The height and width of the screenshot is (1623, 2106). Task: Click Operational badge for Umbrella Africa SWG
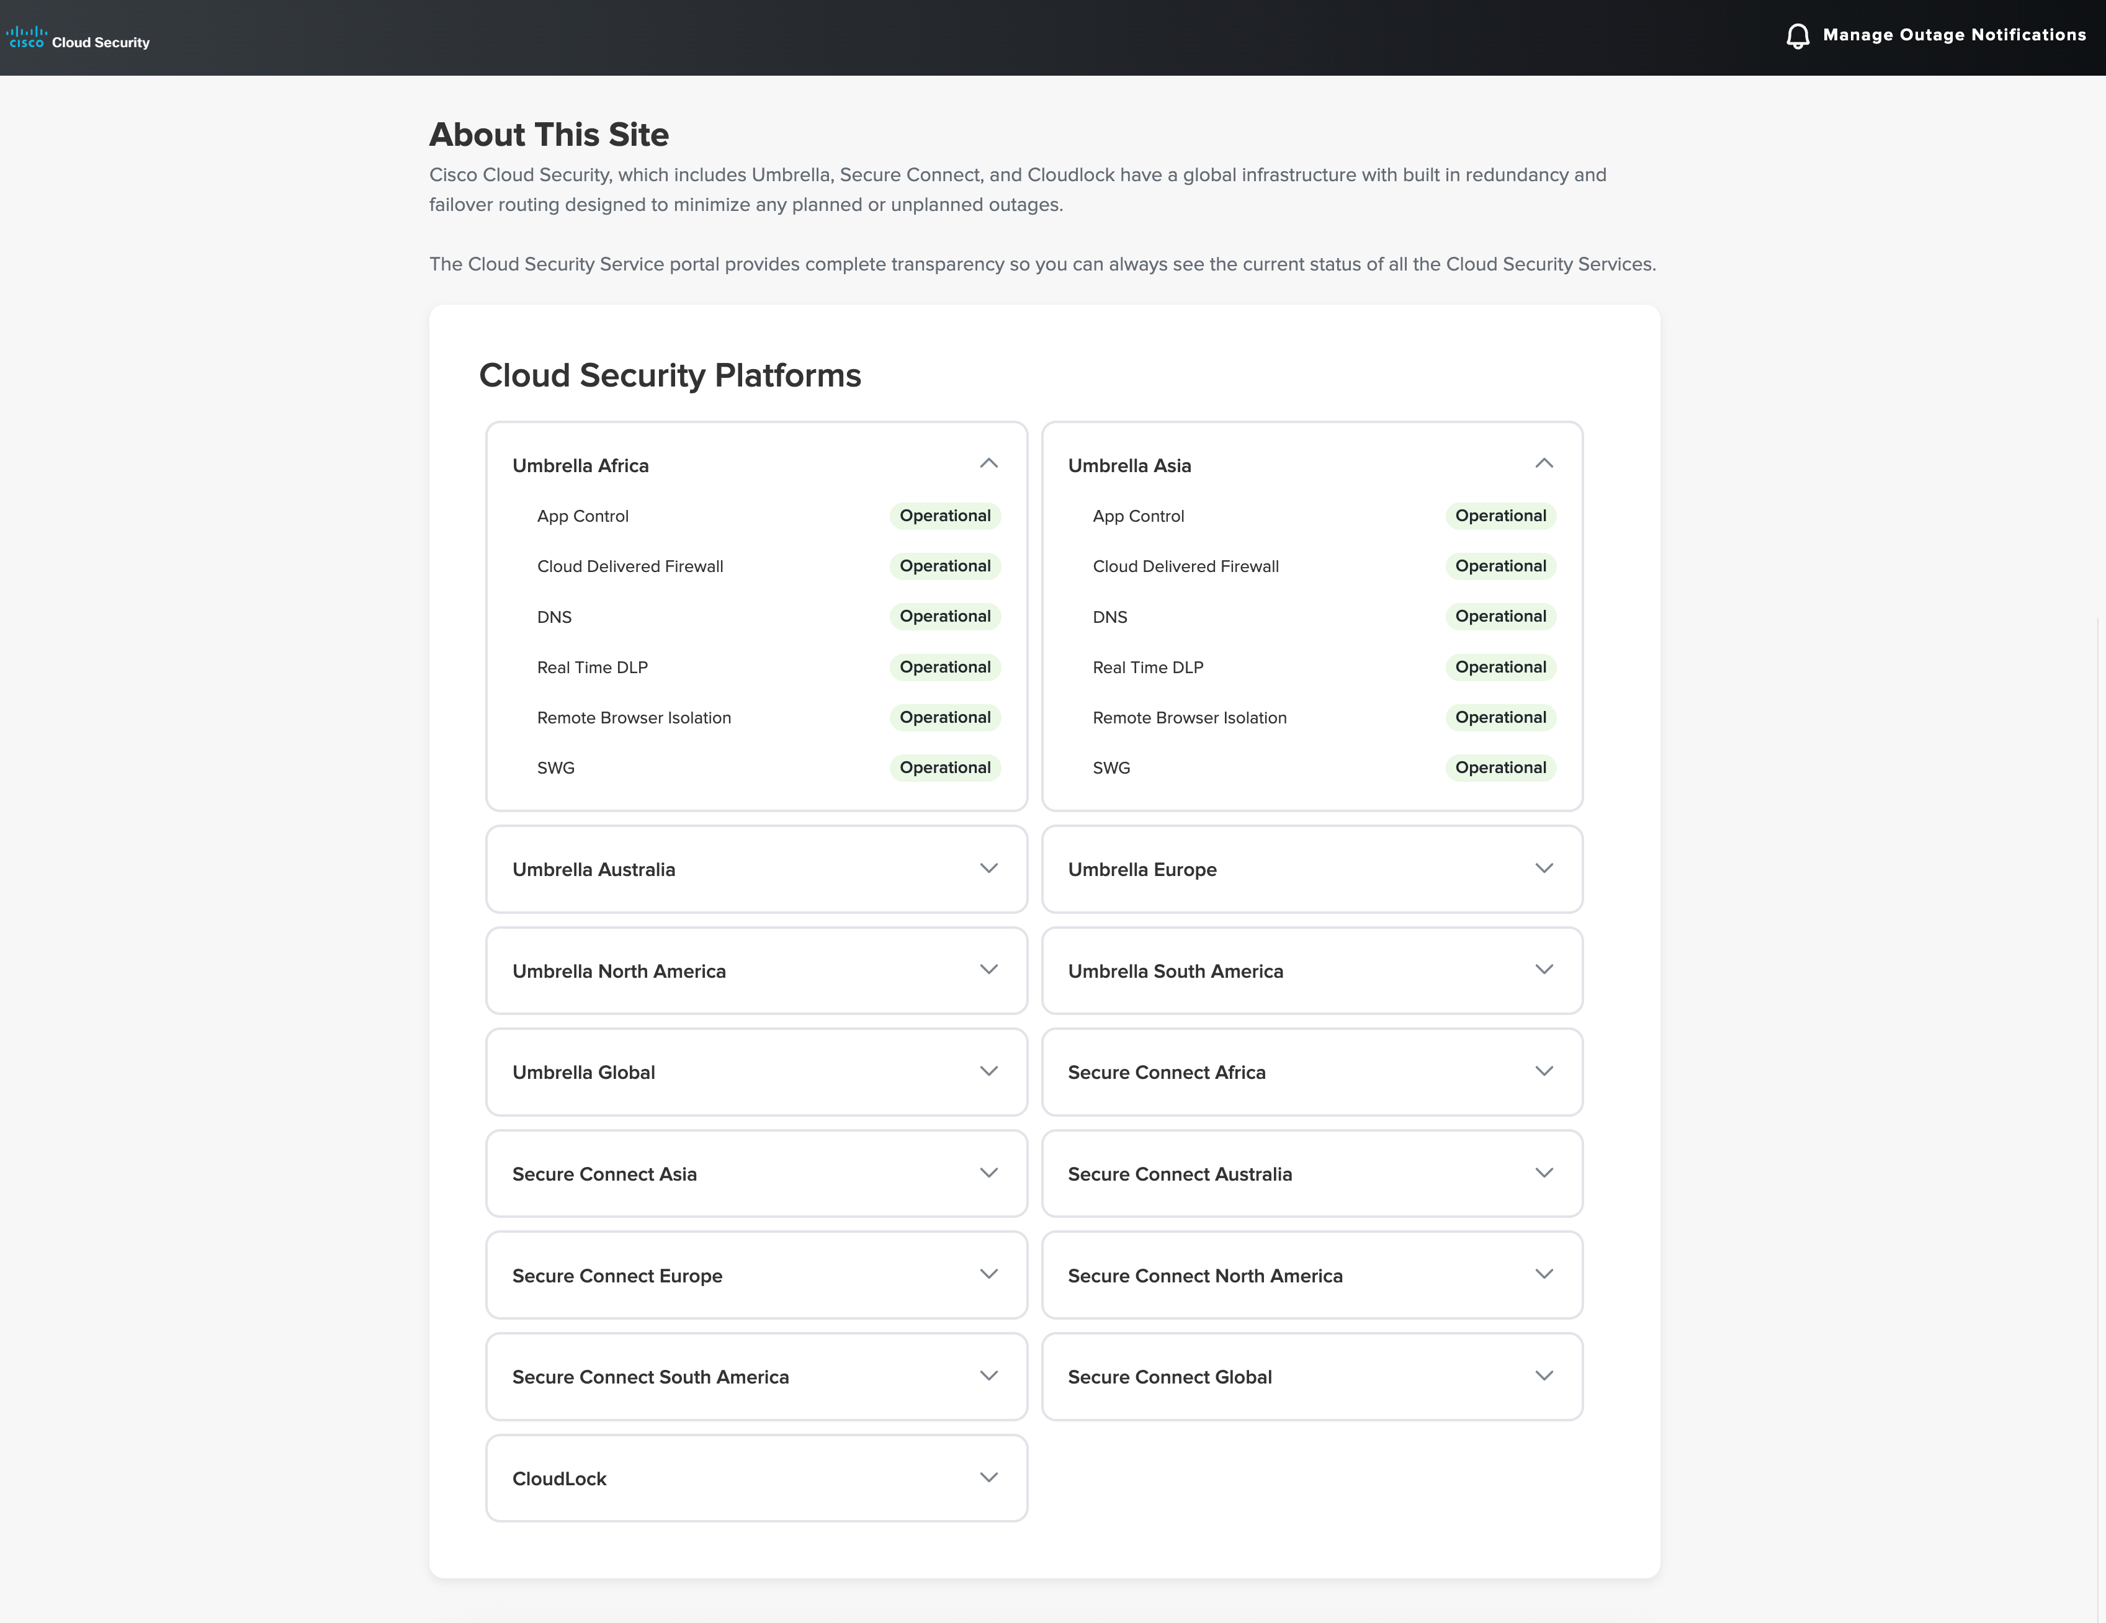[945, 769]
